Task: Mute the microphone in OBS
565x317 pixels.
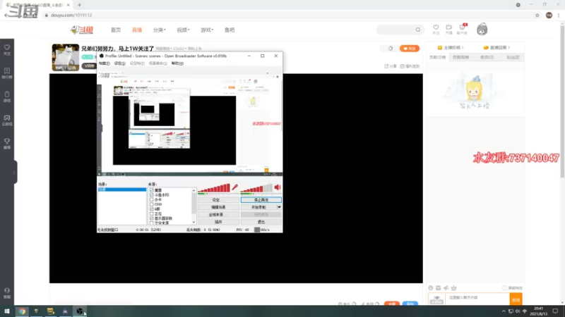Action: pos(235,187)
